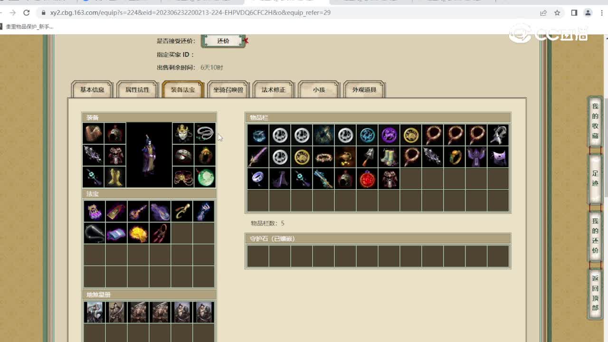Viewport: 608px width, 342px height.
Task: Select the green-gem gold ring in 物品栏
Action: pos(455,157)
